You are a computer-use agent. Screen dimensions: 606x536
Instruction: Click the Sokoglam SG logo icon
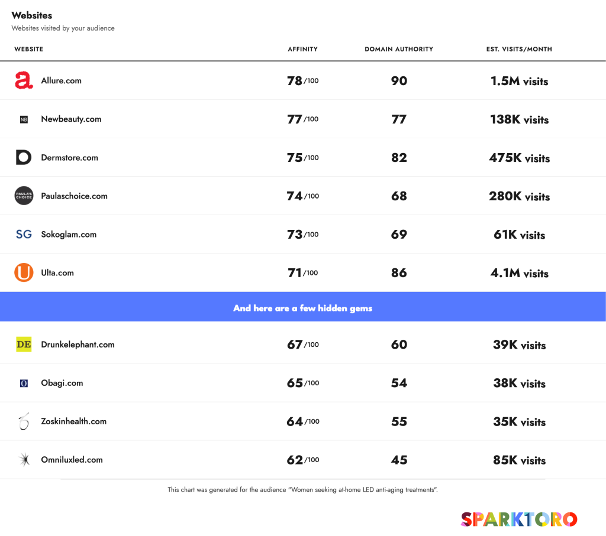click(x=24, y=234)
